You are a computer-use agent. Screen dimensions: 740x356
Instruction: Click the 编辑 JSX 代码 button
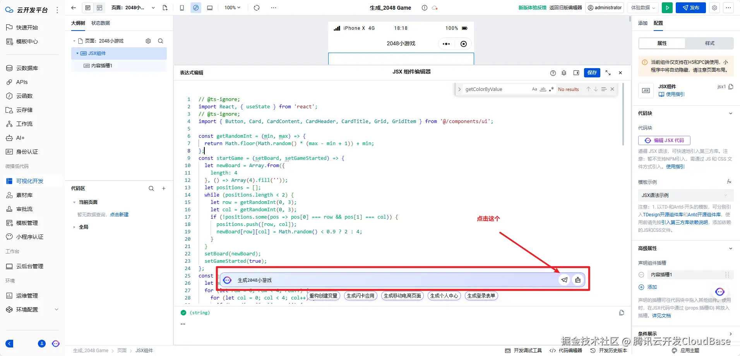664,140
